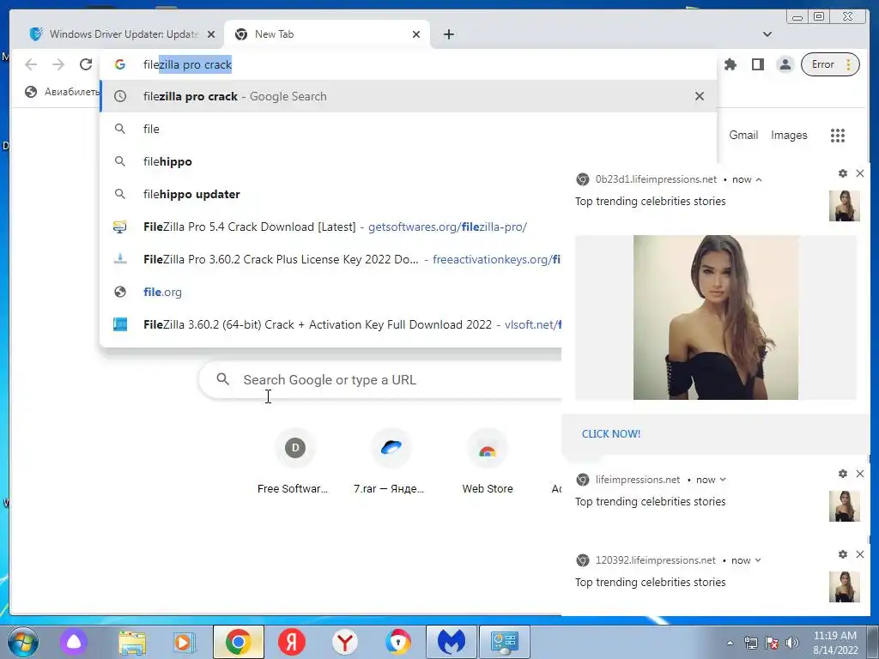This screenshot has width=879, height=659.
Task: Click the Google G icon in address bar
Action: tap(119, 64)
